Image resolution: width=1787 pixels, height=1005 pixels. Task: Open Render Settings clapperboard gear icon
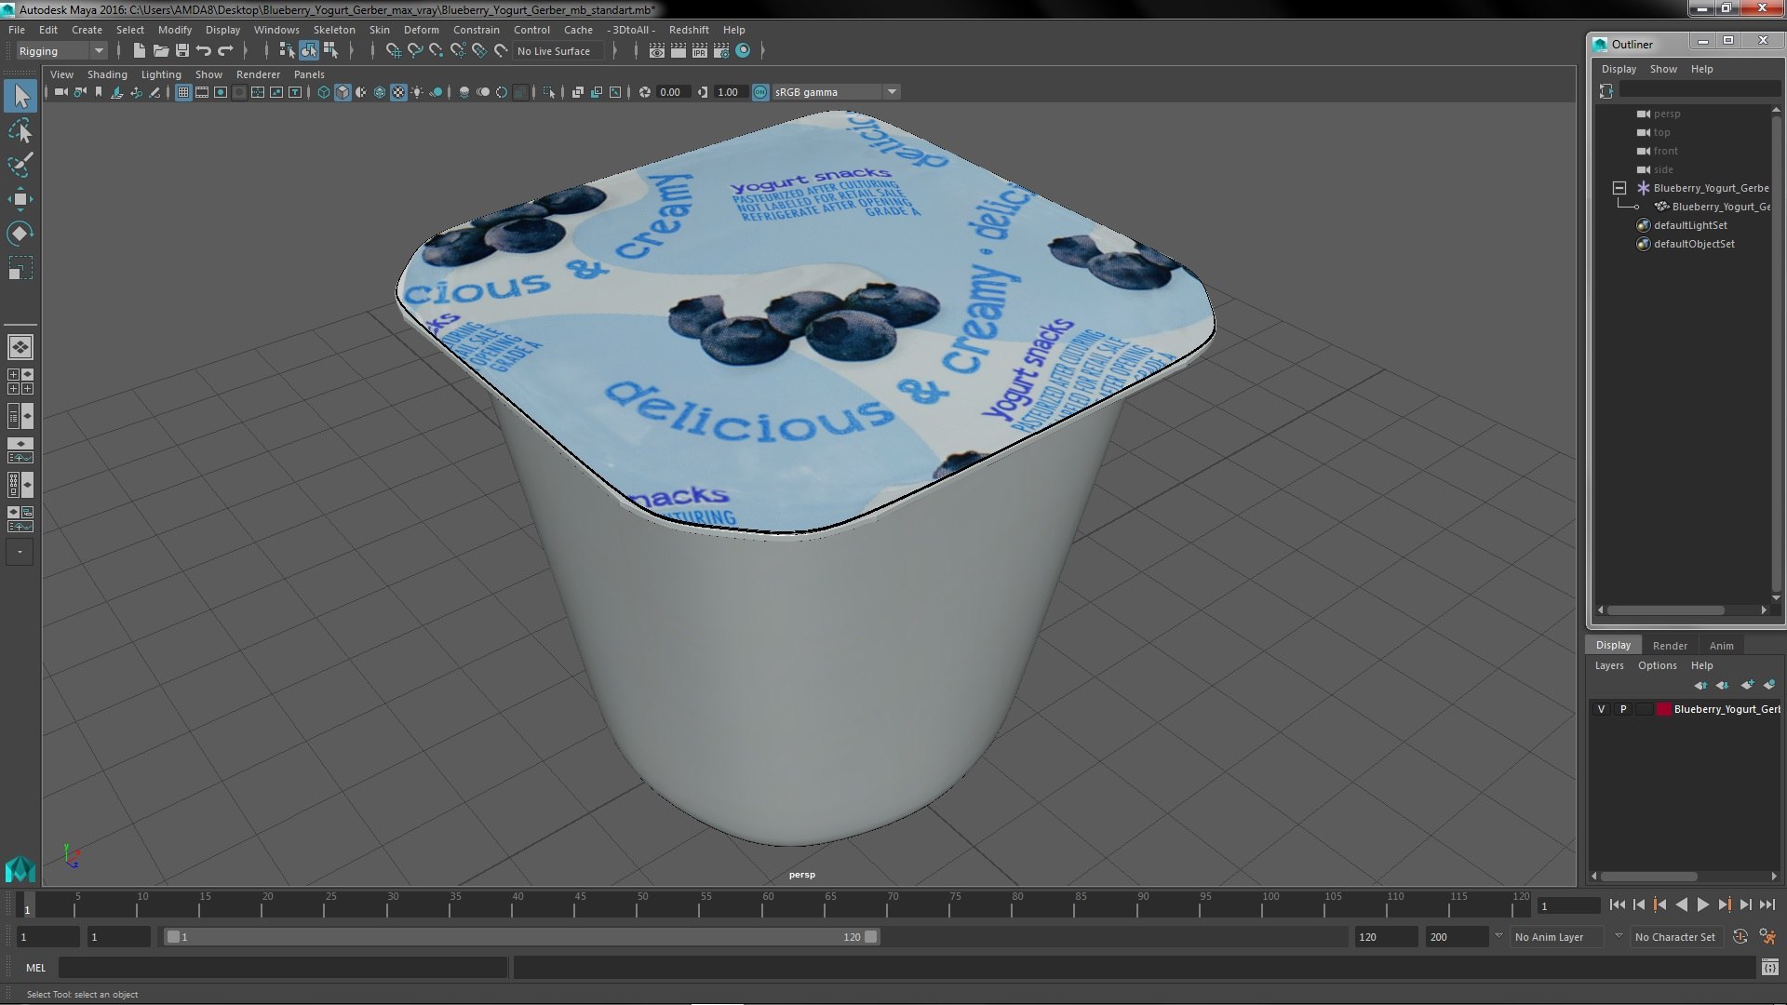[x=721, y=51]
